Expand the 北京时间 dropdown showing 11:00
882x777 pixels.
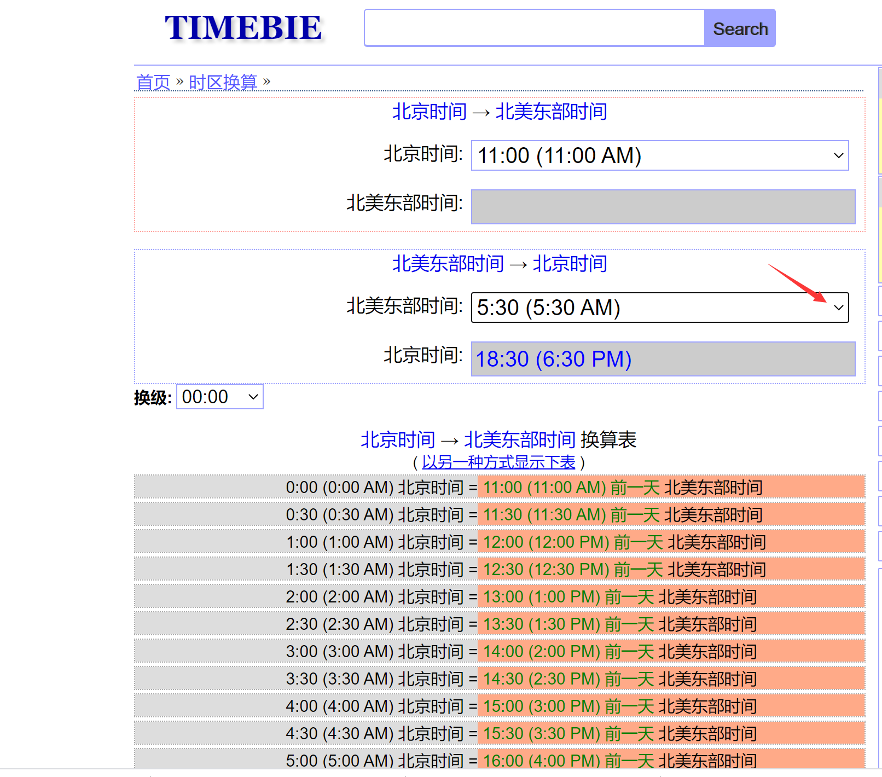coord(659,155)
